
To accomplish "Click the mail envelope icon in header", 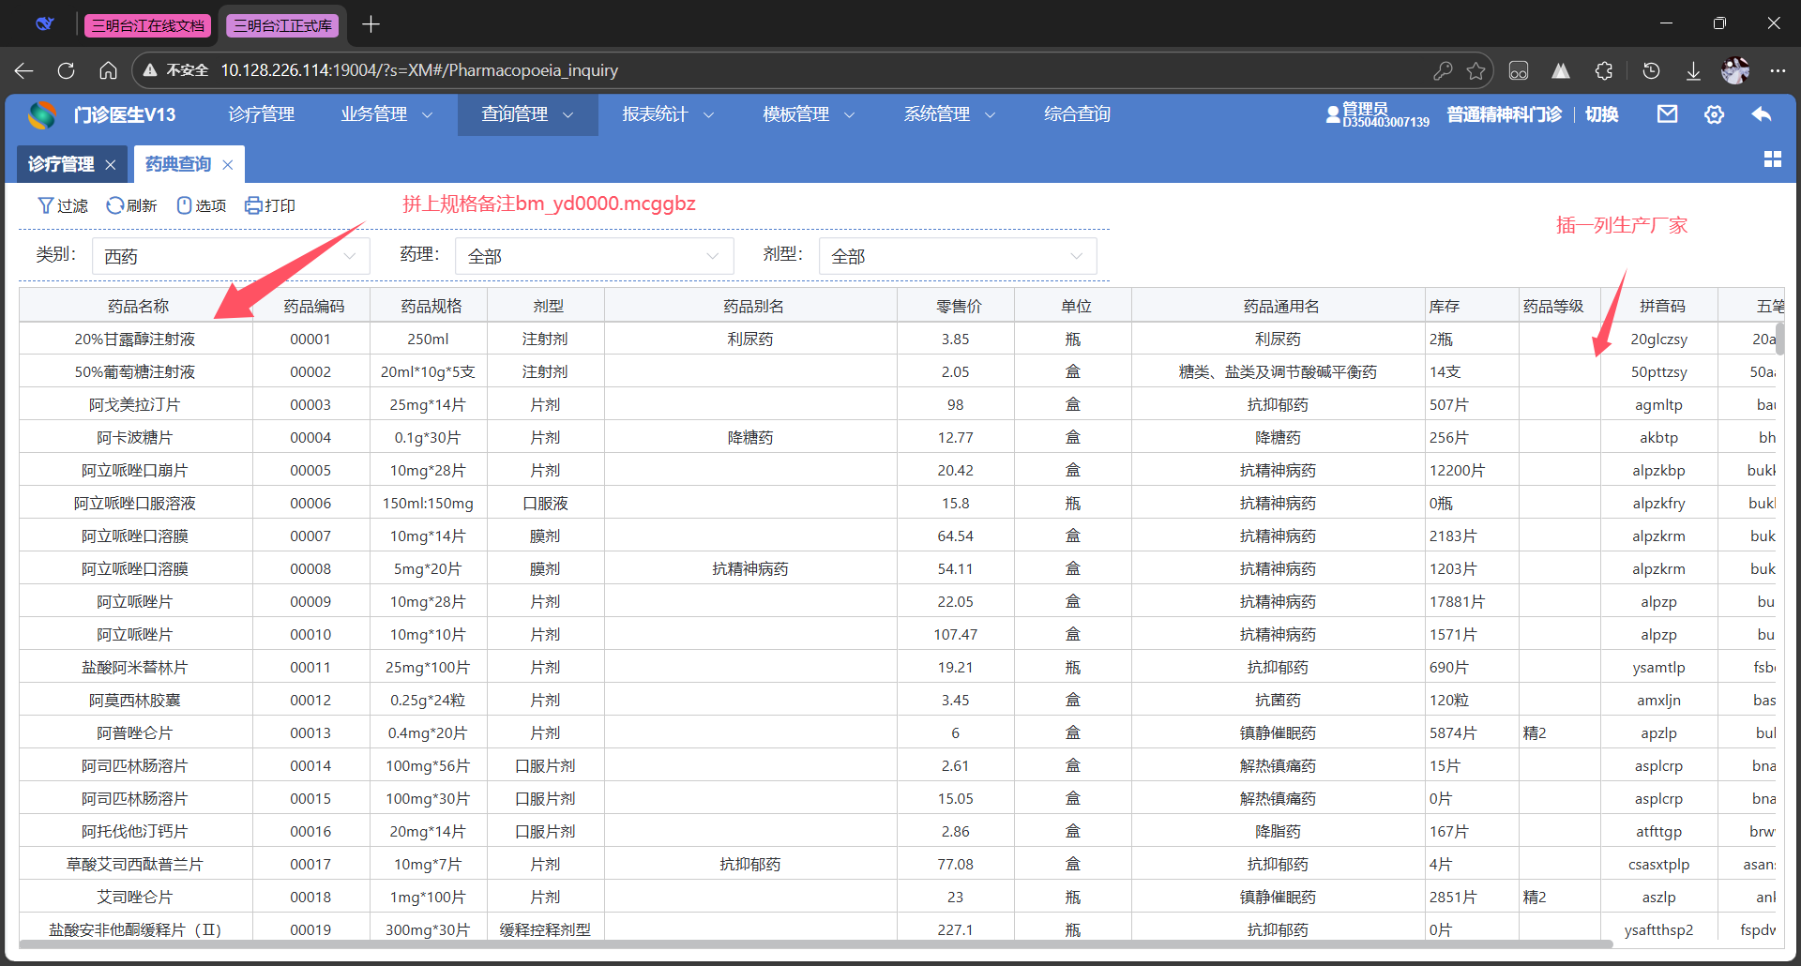I will tap(1667, 114).
